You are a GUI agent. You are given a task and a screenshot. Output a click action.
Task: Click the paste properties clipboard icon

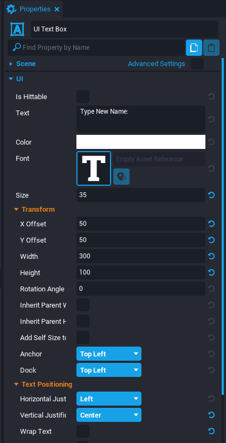[x=211, y=48]
